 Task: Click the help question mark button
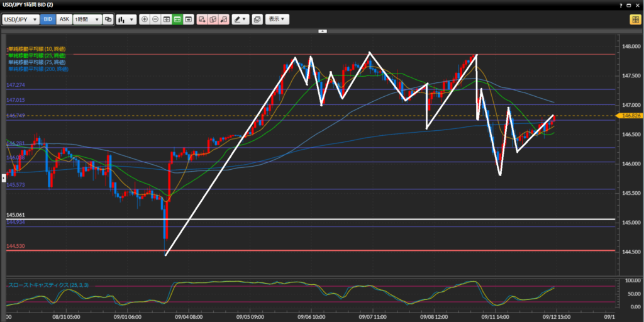click(x=623, y=5)
